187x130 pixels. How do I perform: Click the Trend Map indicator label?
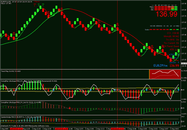[x=11, y=71]
